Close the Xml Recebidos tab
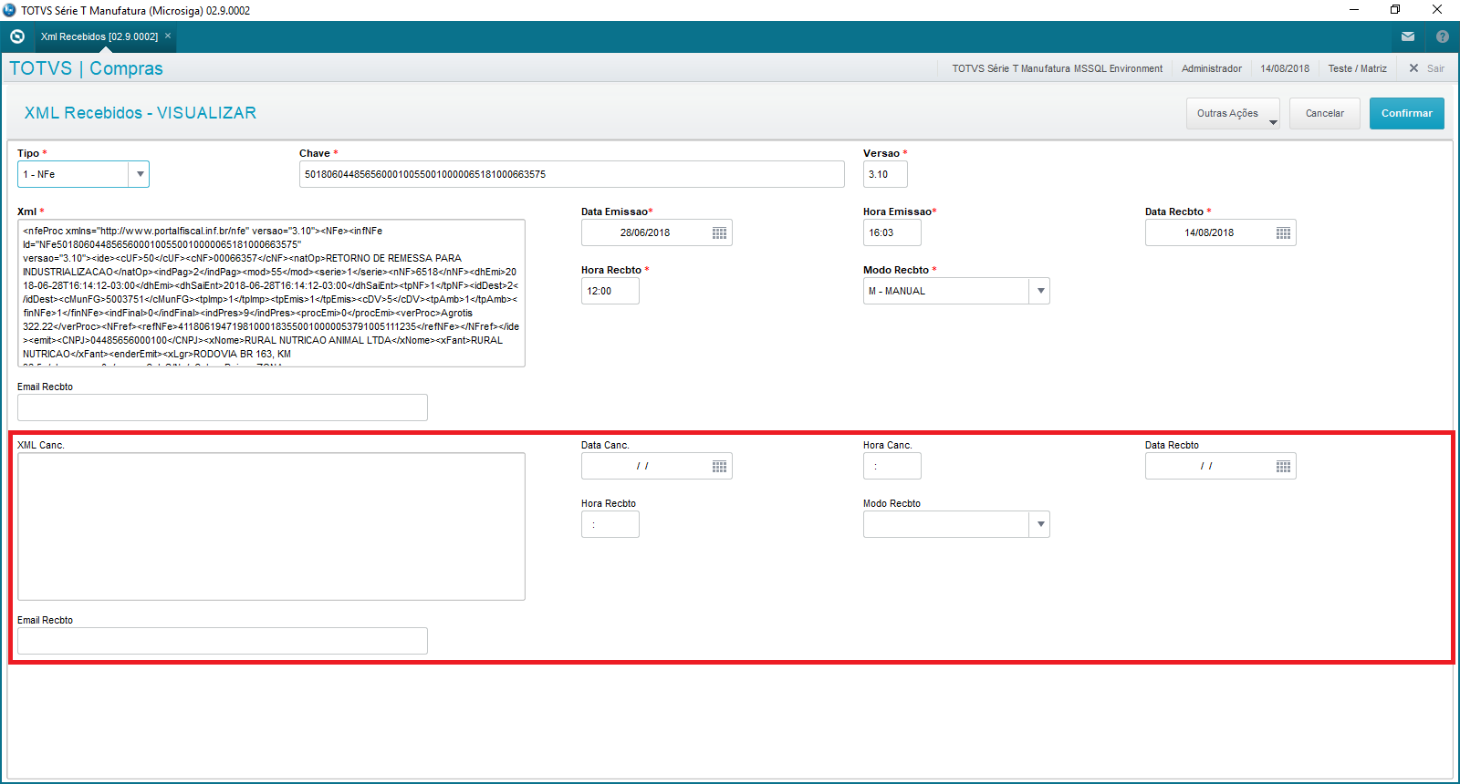This screenshot has height=784, width=1460. 168,36
